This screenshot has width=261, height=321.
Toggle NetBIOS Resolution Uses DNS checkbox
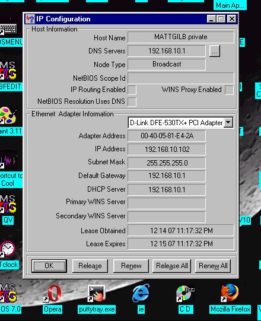tap(132, 101)
